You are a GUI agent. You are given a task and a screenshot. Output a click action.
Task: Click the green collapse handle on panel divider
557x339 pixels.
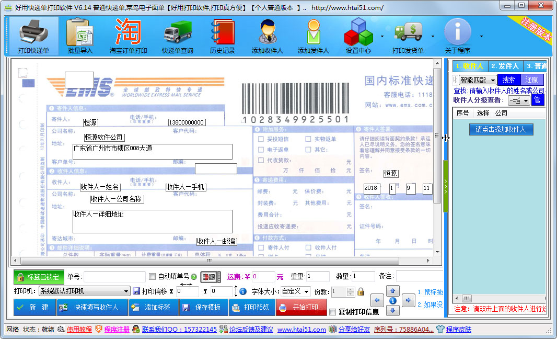pyautogui.click(x=446, y=186)
